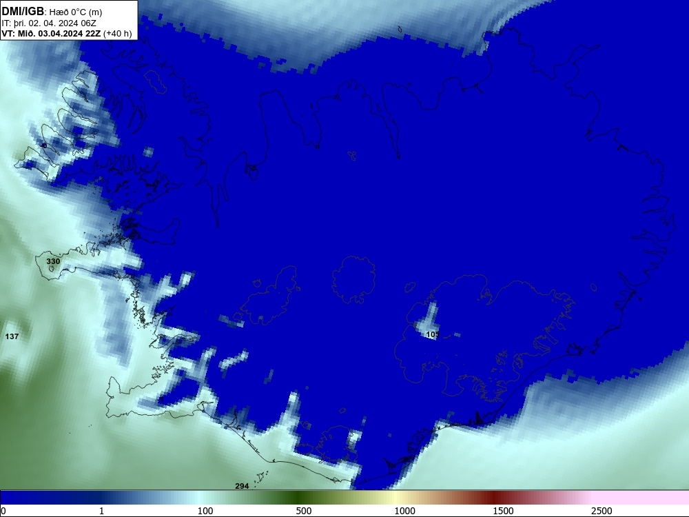
Task: Click the legend tick label 1500
Action: click(x=503, y=511)
